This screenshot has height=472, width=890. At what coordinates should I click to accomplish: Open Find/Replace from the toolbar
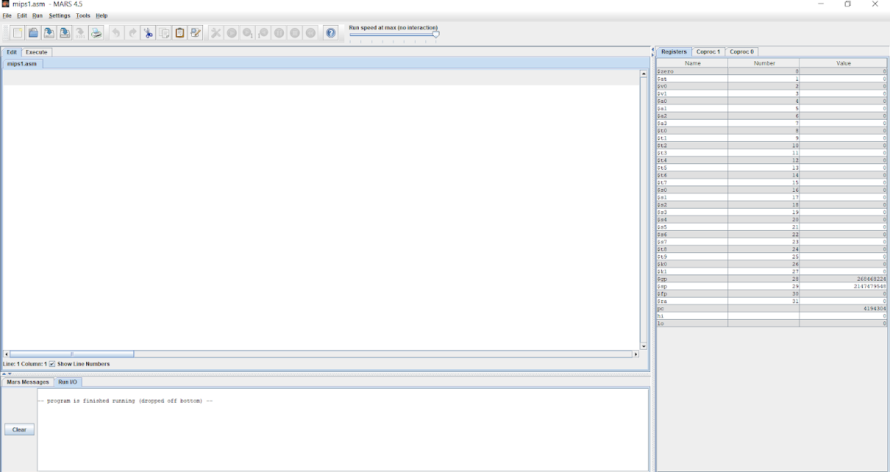click(195, 33)
